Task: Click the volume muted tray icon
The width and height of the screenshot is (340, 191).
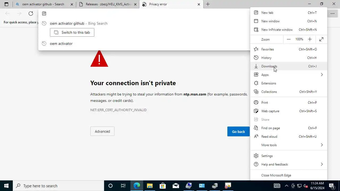Action: click(306, 186)
